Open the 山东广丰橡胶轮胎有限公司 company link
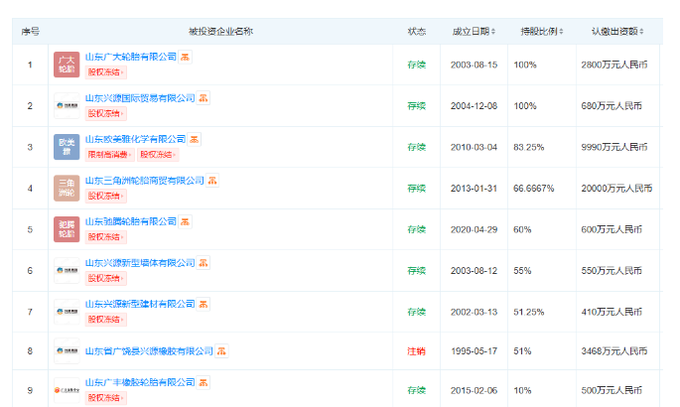Image resolution: width=680 pixels, height=407 pixels. point(140,382)
